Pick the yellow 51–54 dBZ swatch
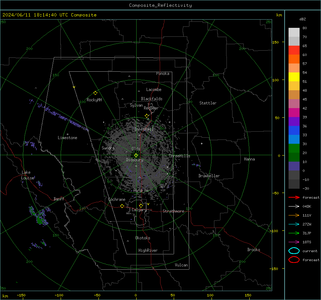The width and height of the screenshot is (321, 300). pos(294,77)
